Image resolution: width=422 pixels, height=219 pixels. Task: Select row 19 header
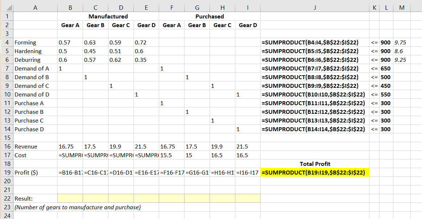(x=7, y=172)
